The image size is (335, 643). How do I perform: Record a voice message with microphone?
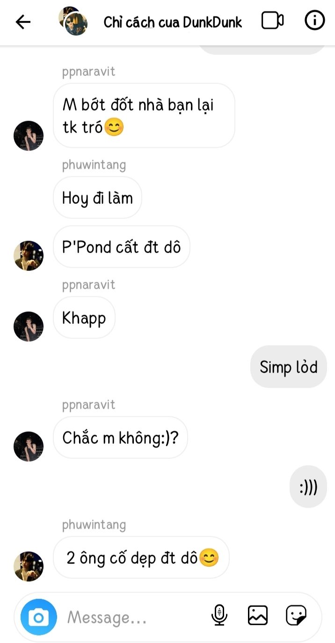pyautogui.click(x=219, y=615)
